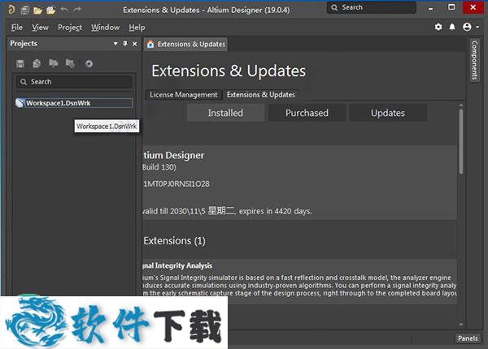Click the Purchased button
This screenshot has height=349, width=488.
point(307,113)
